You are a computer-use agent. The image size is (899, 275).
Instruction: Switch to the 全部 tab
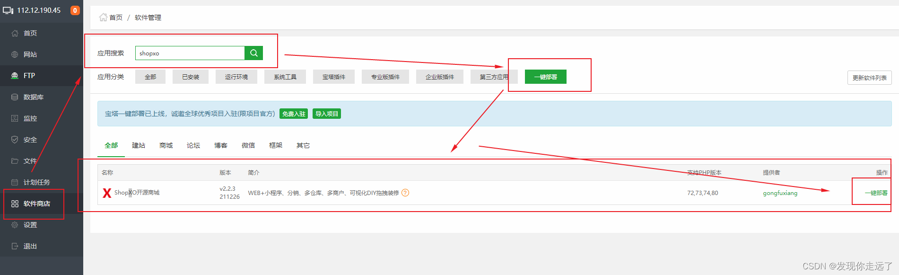coord(111,145)
